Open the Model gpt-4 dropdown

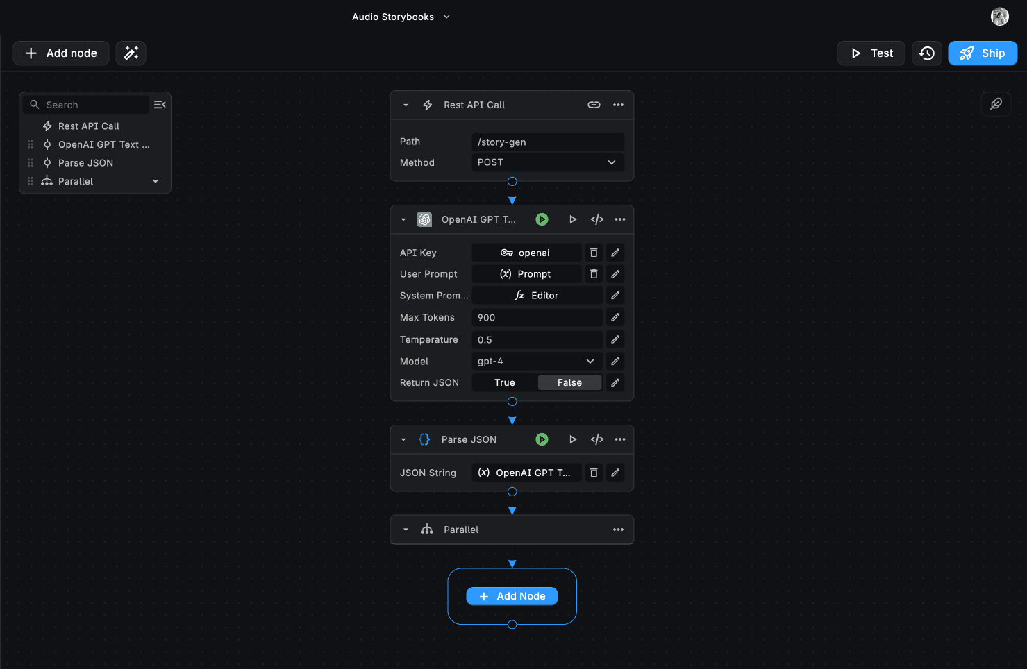point(537,361)
